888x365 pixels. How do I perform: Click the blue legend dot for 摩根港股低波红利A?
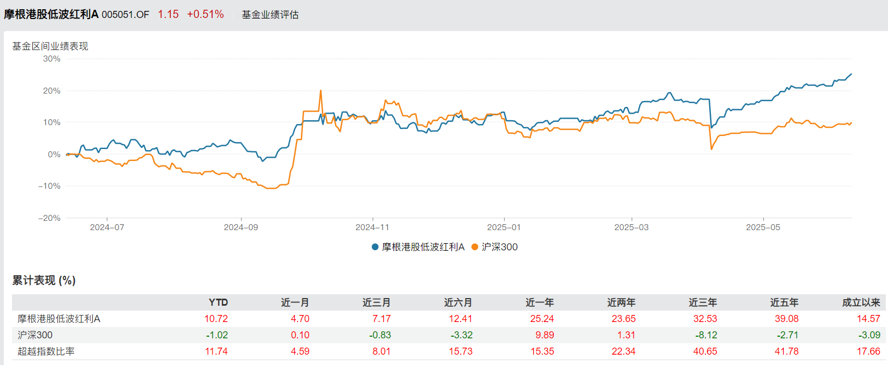pyautogui.click(x=375, y=247)
